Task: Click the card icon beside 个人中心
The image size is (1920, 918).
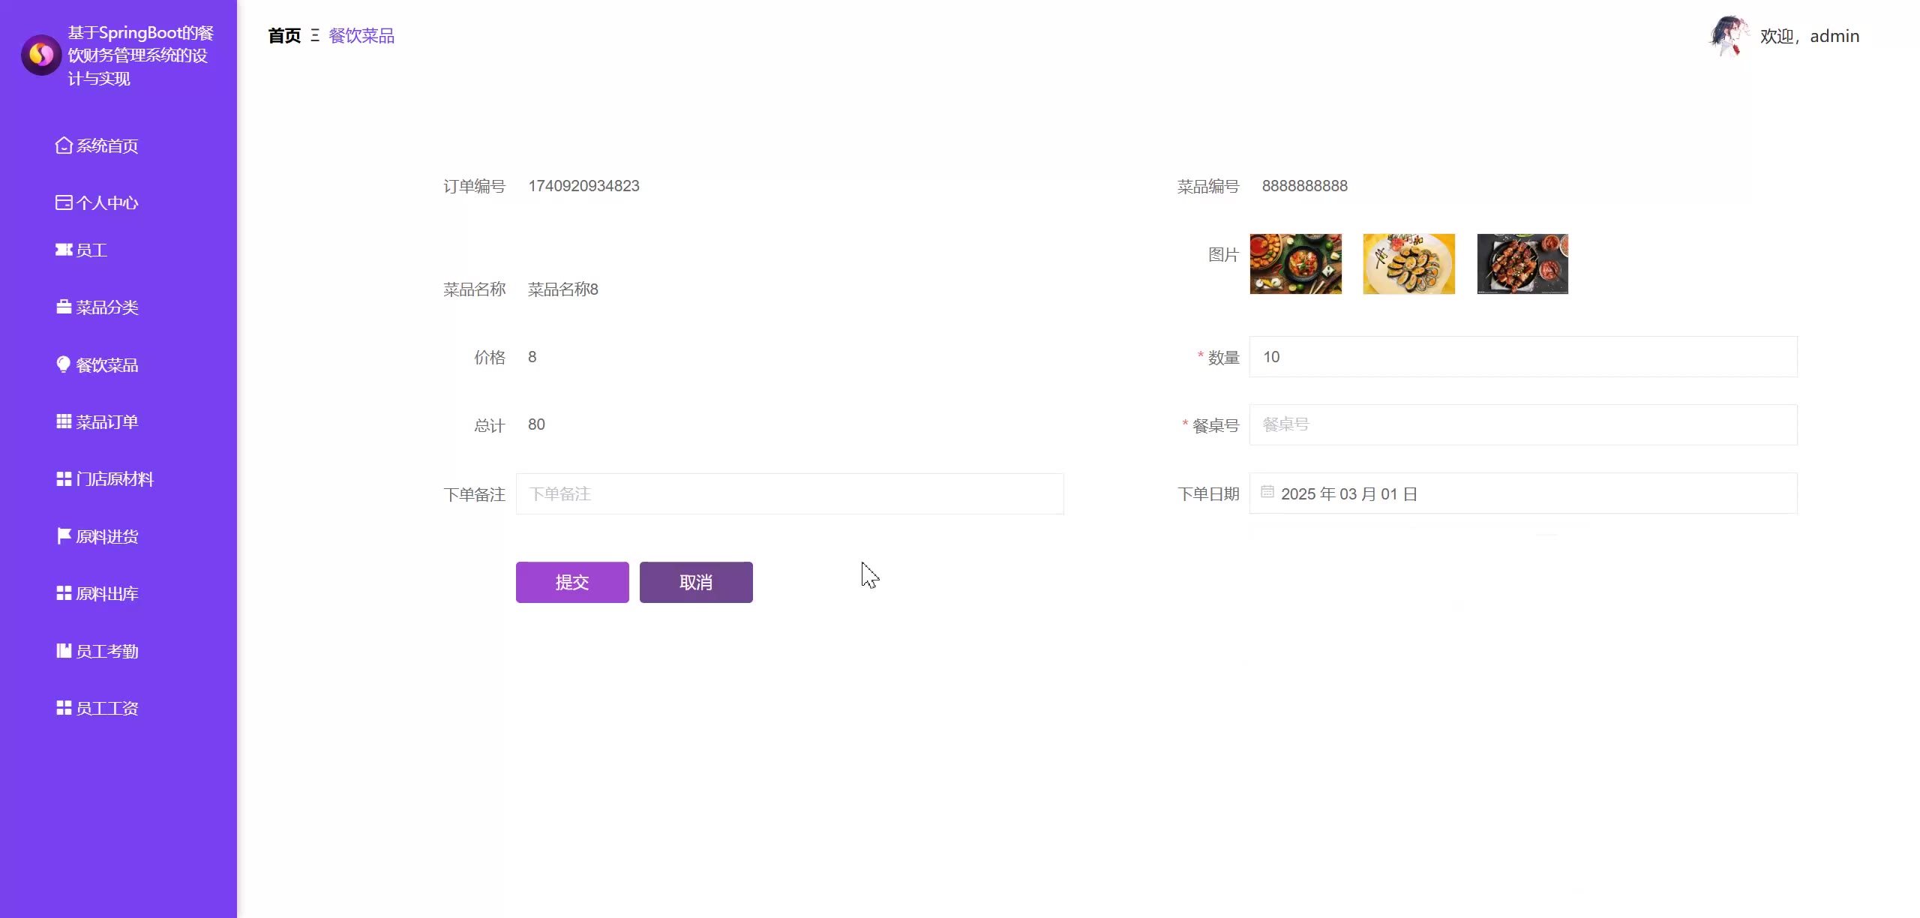Action: coord(64,202)
